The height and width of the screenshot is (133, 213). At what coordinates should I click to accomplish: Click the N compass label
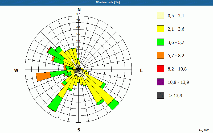click(79, 10)
